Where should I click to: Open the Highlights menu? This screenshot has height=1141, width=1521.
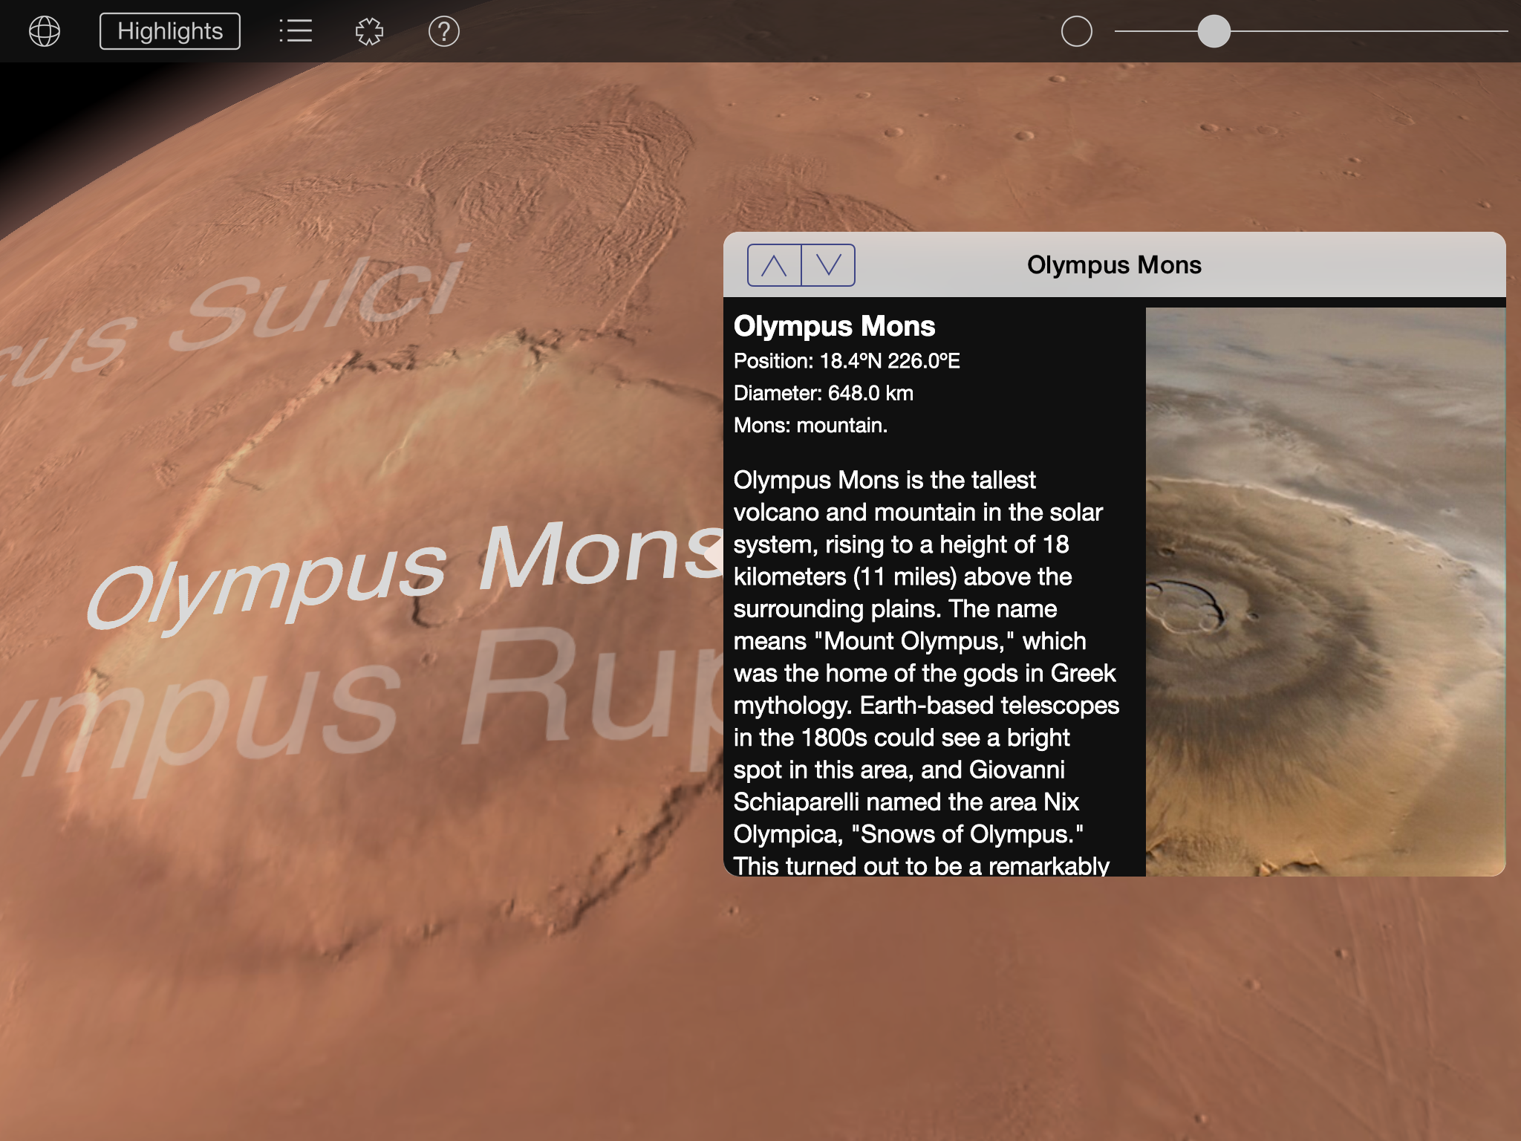tap(170, 31)
